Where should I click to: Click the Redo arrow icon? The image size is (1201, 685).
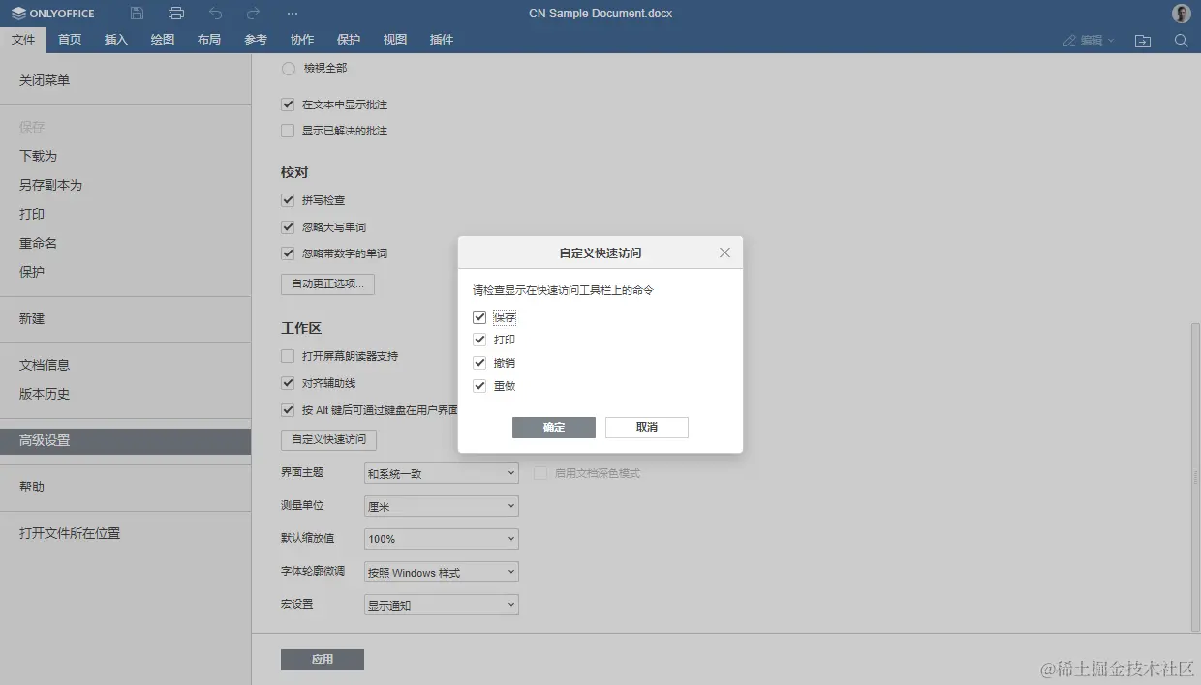[252, 13]
